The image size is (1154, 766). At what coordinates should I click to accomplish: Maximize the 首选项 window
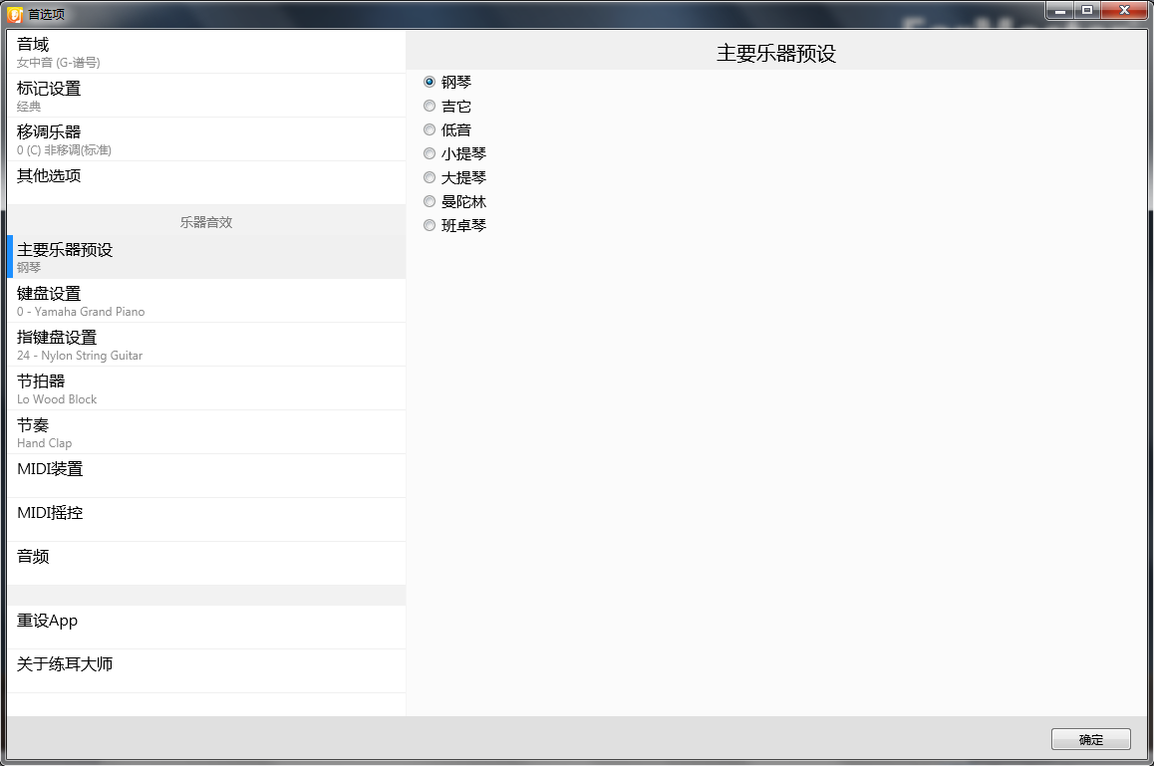pos(1087,10)
